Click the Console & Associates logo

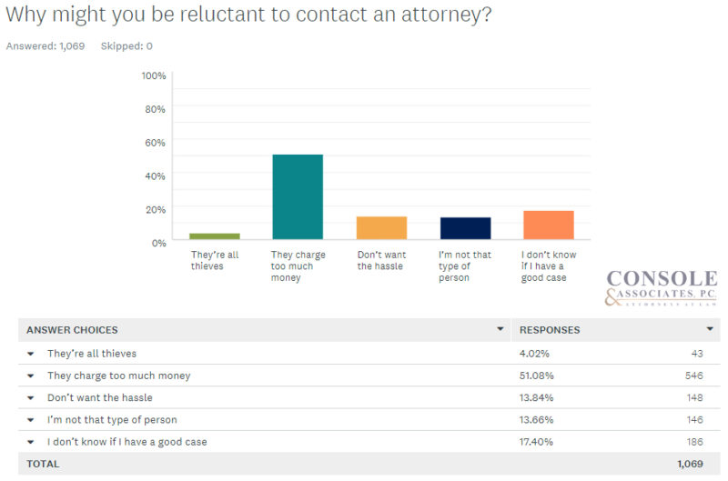coord(662,288)
